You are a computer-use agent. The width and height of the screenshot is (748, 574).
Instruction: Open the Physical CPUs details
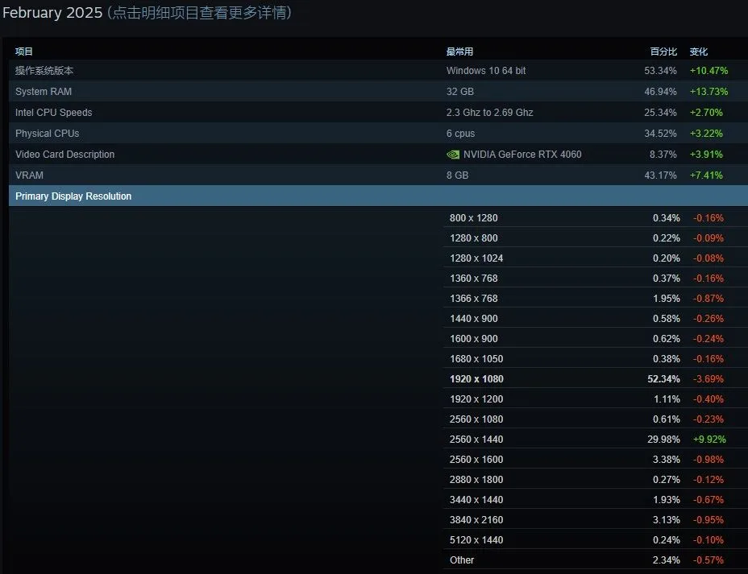pyautogui.click(x=48, y=134)
